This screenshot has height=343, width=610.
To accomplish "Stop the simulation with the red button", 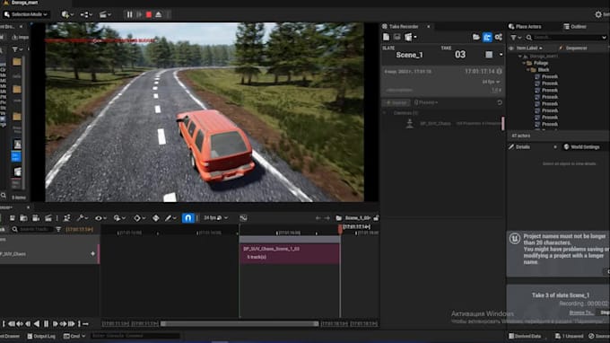I will [149, 14].
